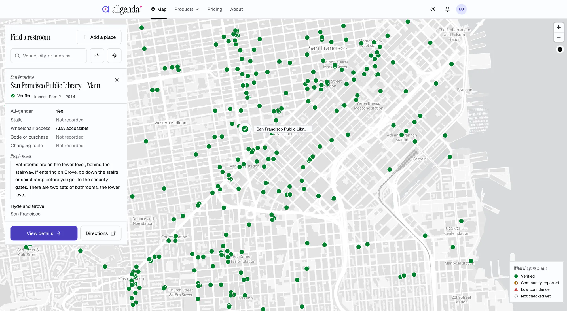Click the 'All-gender' label
The height and width of the screenshot is (311, 567).
[22, 111]
